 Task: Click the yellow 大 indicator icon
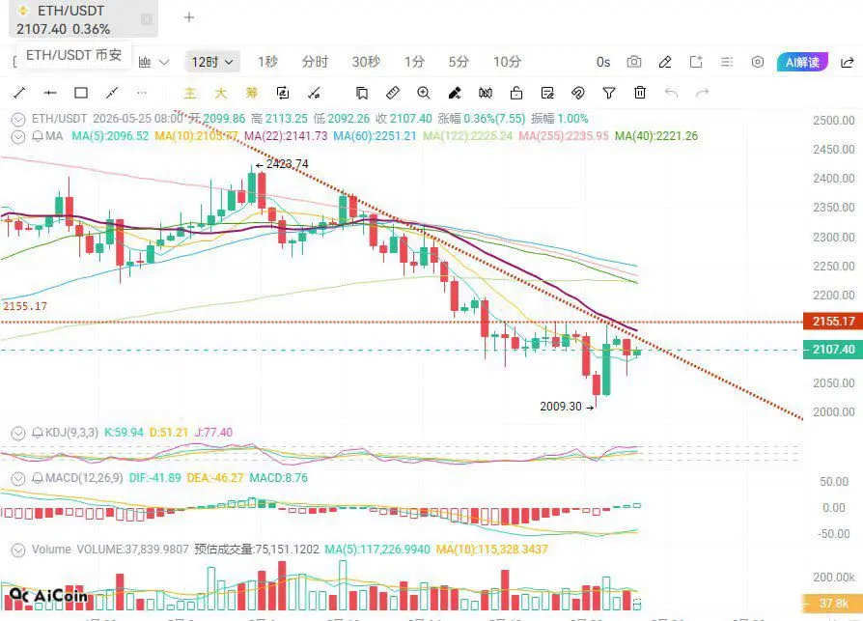[221, 93]
